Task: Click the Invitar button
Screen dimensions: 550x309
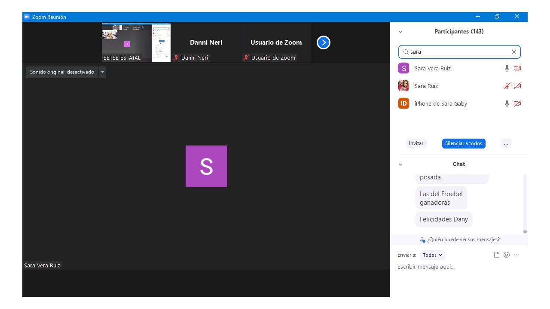Action: 416,143
